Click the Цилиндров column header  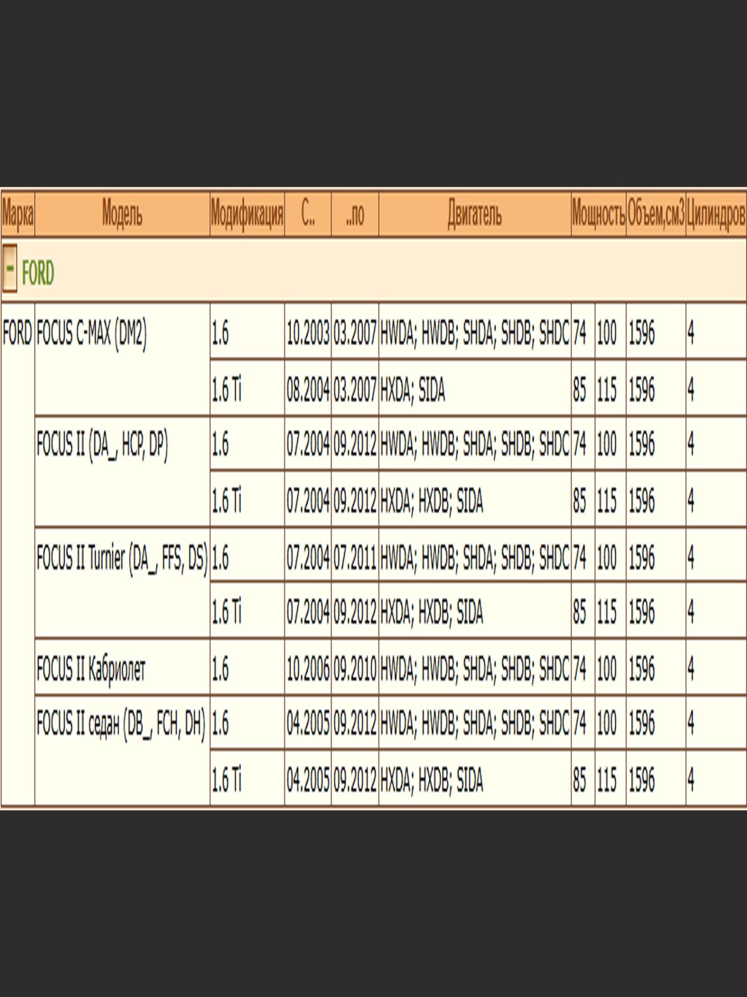[x=716, y=214]
